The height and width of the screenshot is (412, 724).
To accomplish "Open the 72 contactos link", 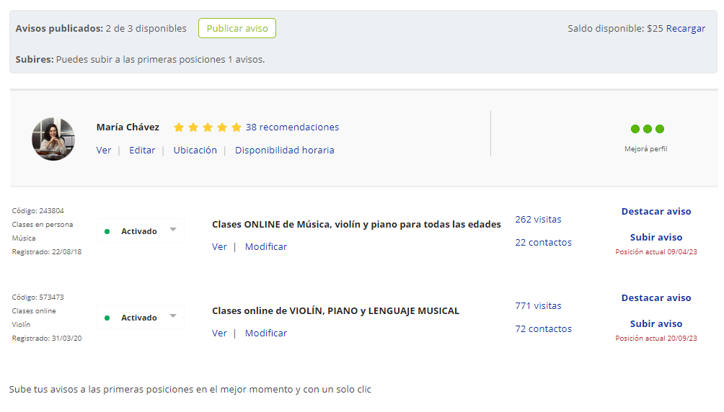I will pyautogui.click(x=543, y=329).
